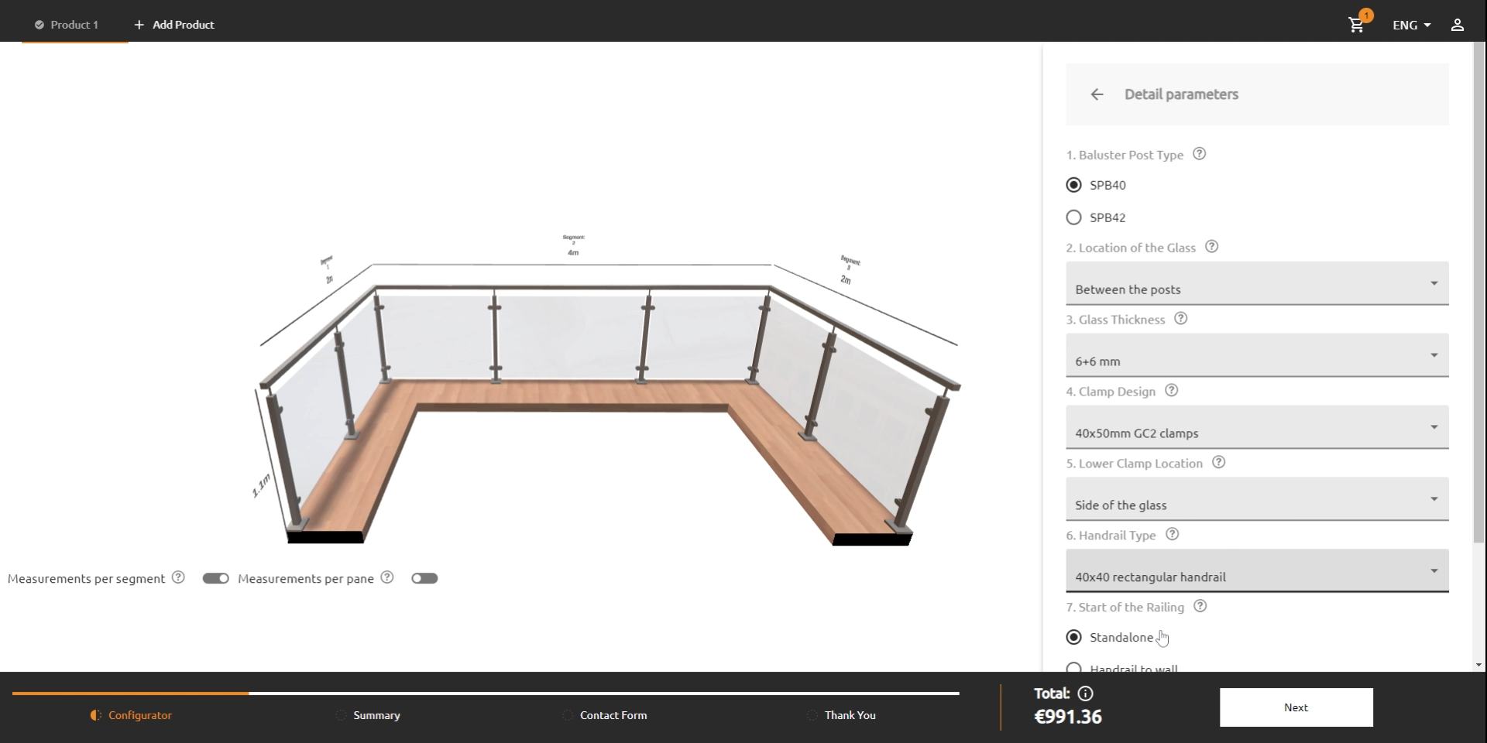Select the Product 1 tab
This screenshot has height=743, width=1487.
point(74,24)
